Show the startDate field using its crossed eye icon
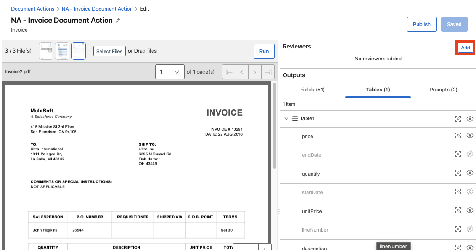 [x=470, y=191]
